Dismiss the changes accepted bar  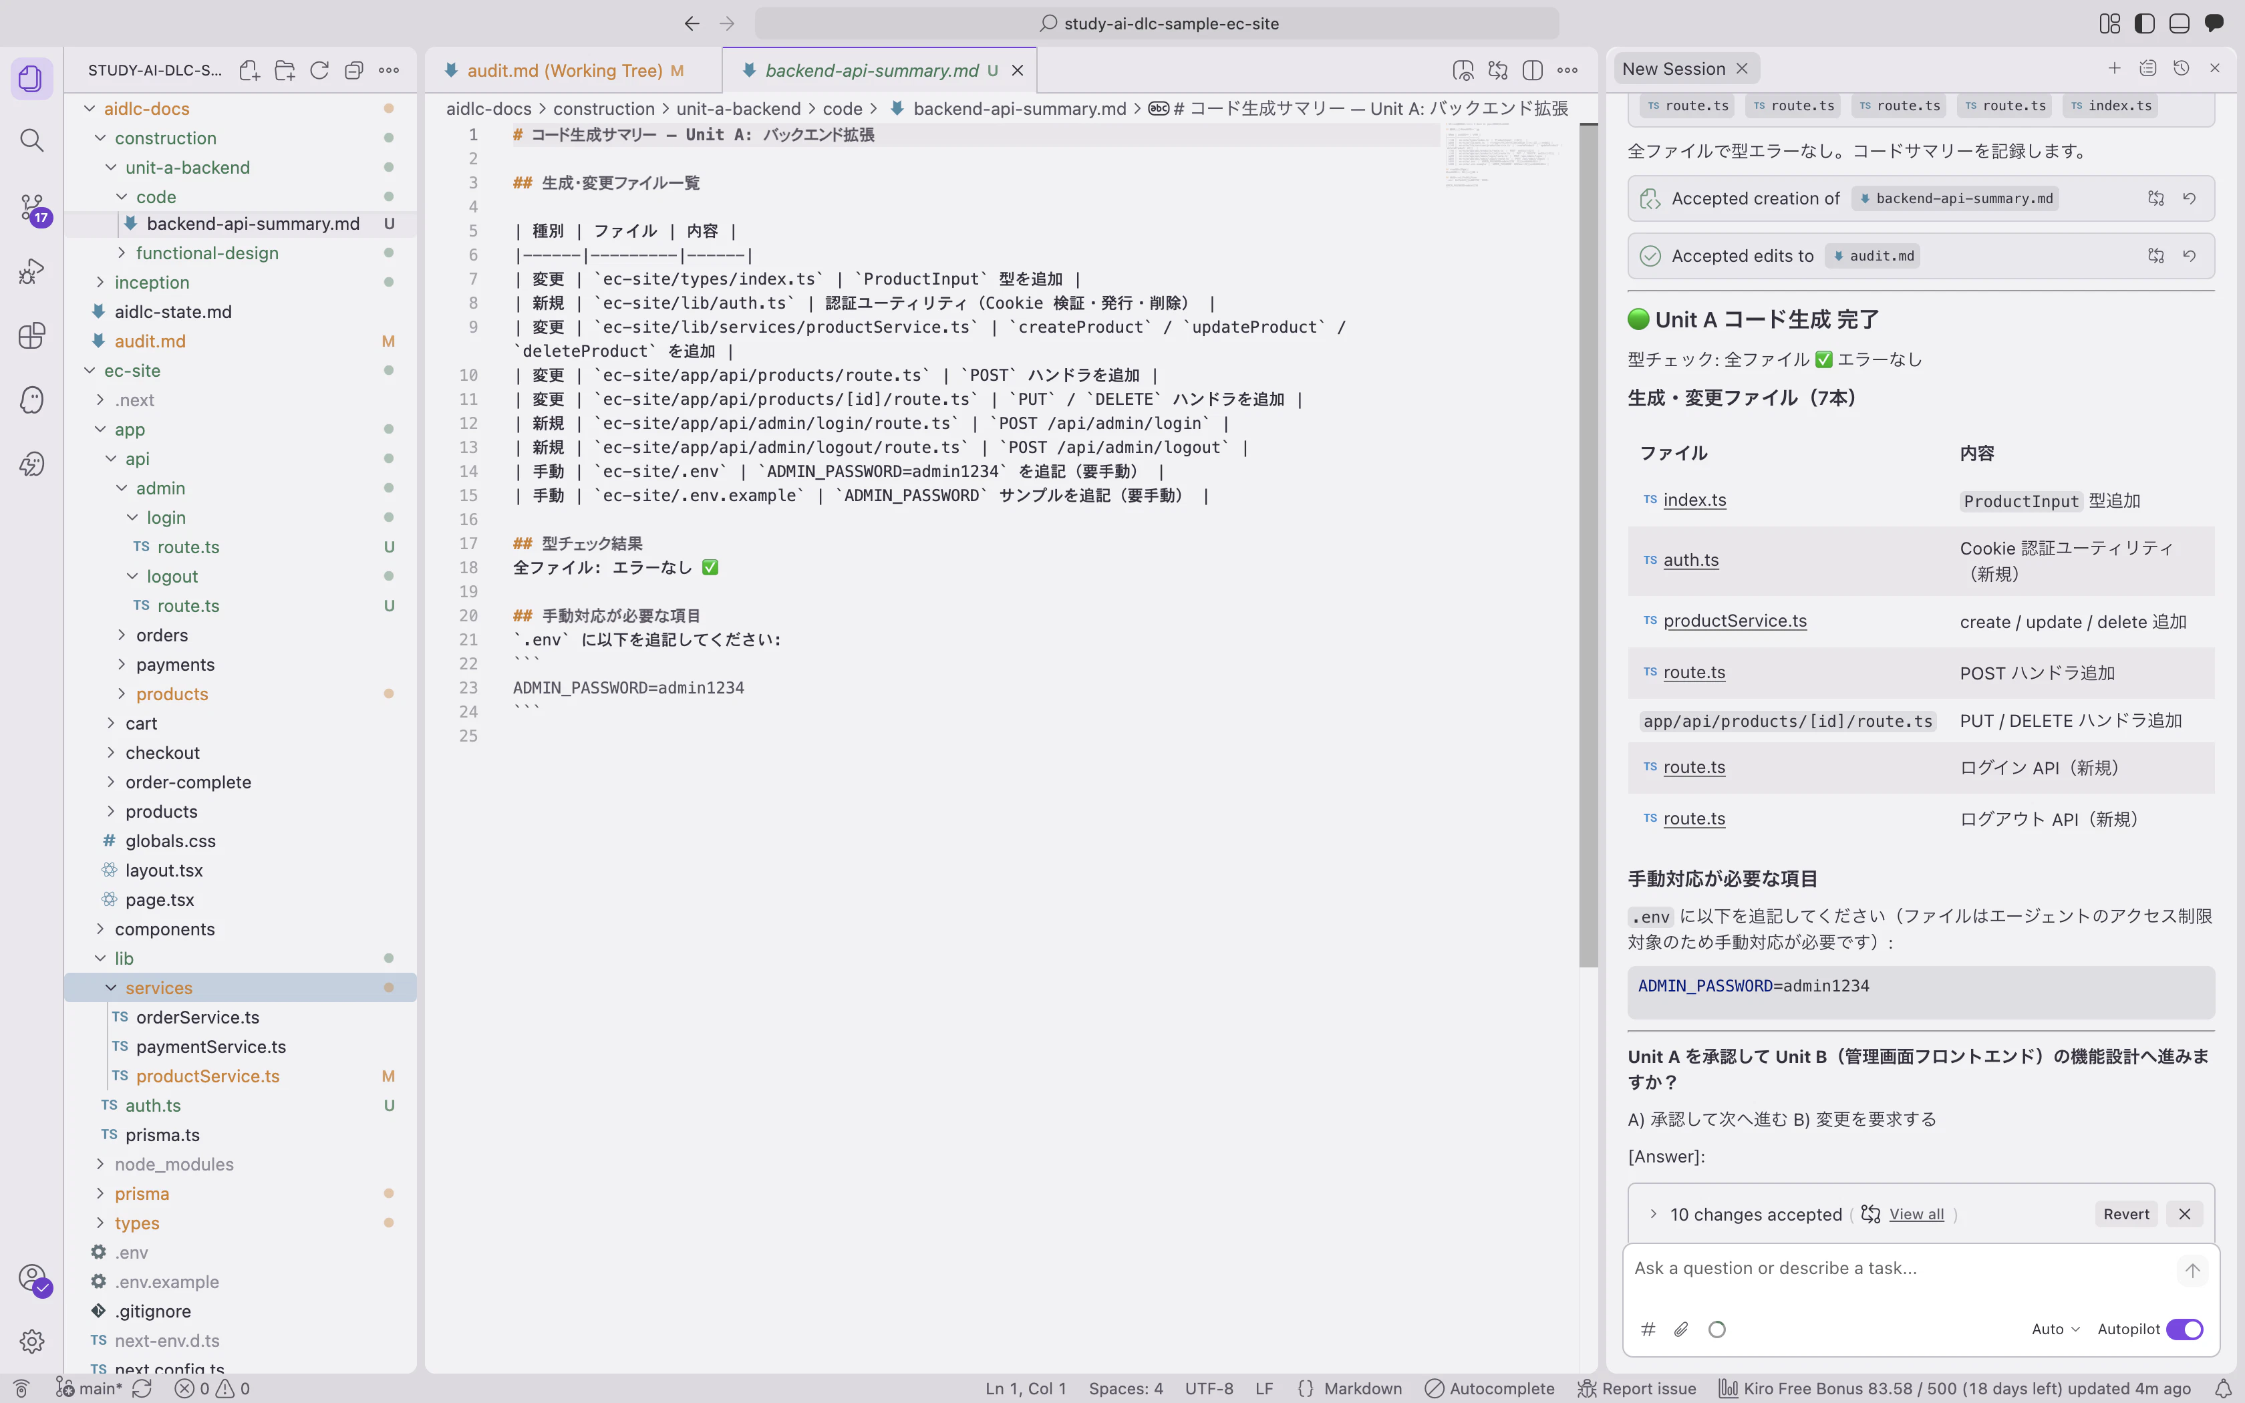pos(2185,1214)
